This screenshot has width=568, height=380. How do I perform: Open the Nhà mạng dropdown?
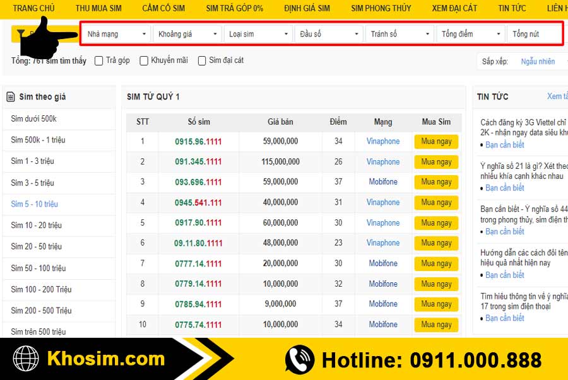(116, 34)
